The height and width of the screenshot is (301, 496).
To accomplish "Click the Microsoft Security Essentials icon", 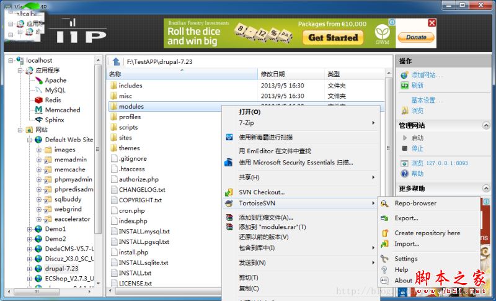I will [x=229, y=163].
